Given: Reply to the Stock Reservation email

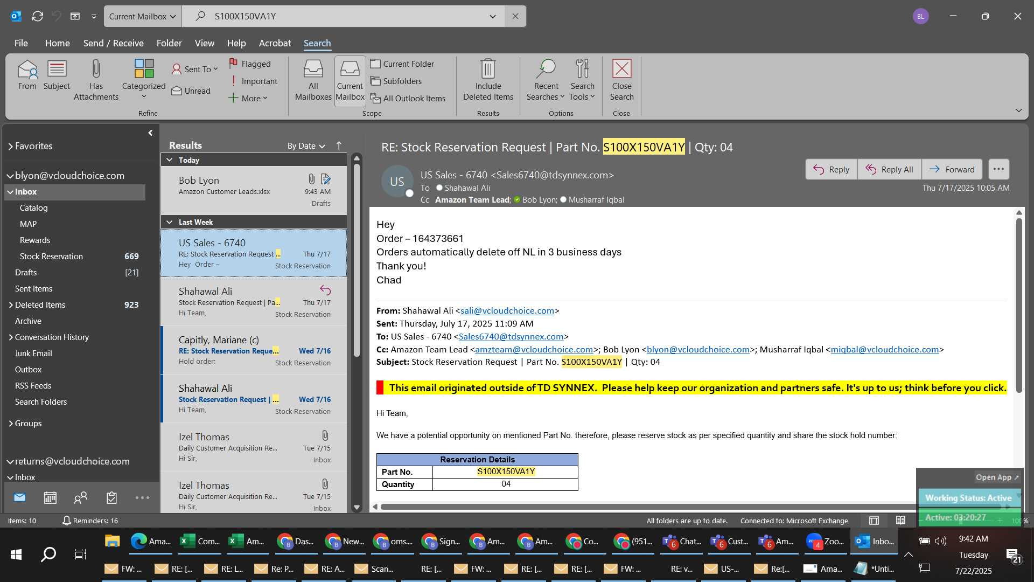Looking at the screenshot, I should click(x=831, y=169).
